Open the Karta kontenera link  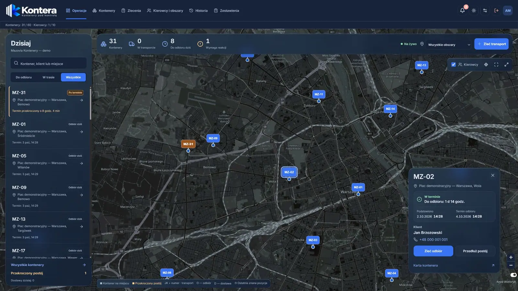[x=425, y=265]
